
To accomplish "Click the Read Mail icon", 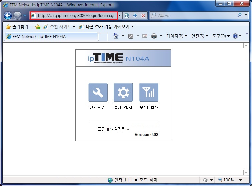I will pos(145,36).
